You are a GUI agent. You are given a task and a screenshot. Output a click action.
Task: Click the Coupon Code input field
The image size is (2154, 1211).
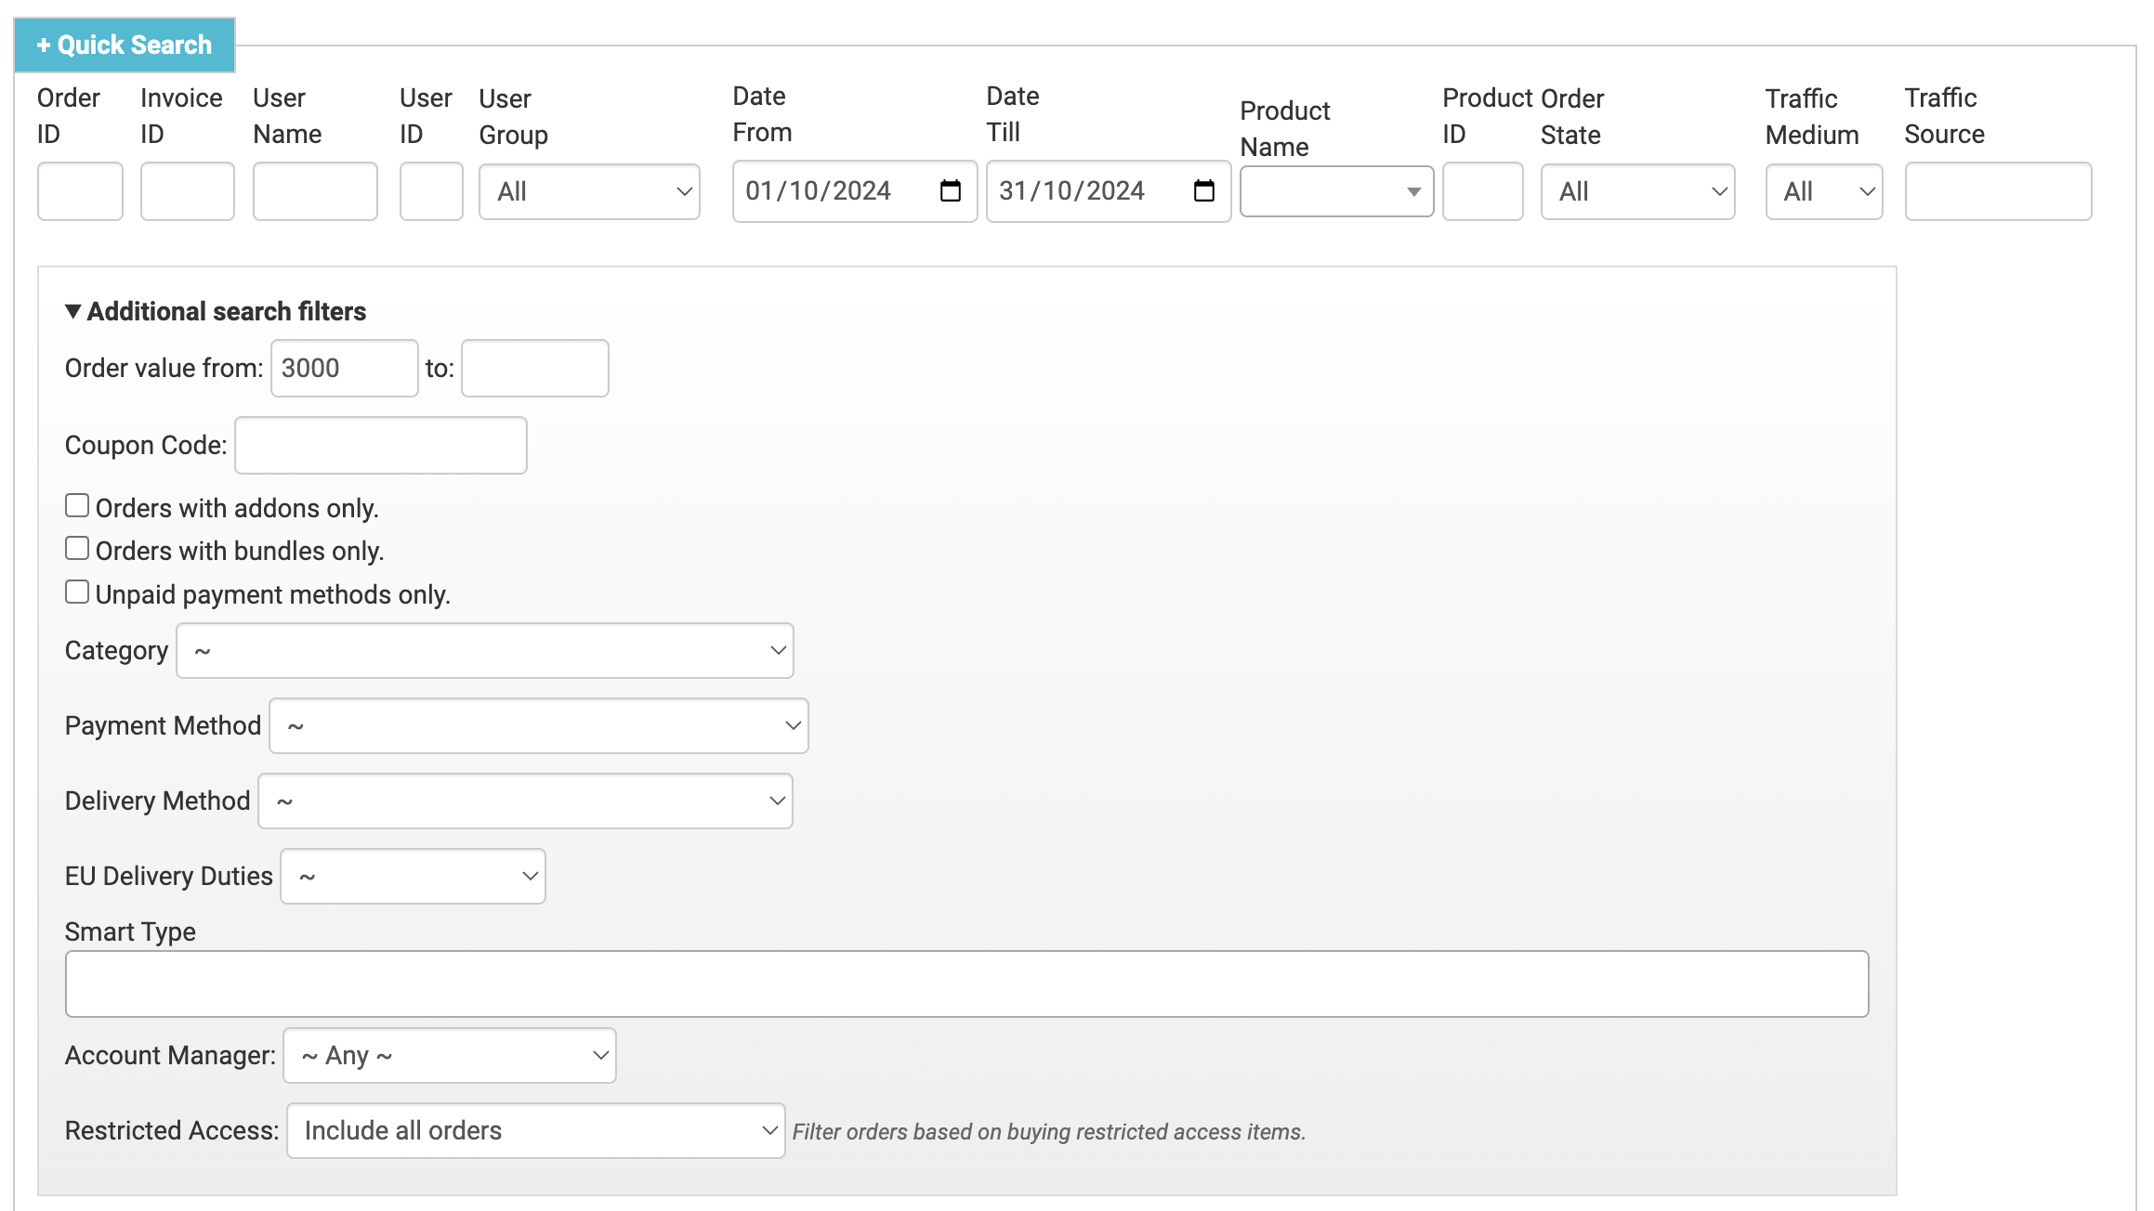coord(380,446)
